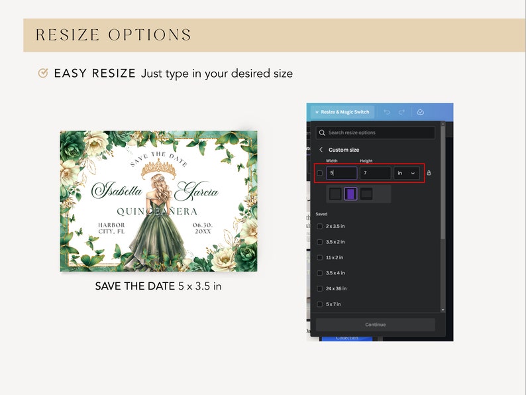Select the landscape orientation thumbnail
Screen dimensions: 526x395
tap(366, 194)
